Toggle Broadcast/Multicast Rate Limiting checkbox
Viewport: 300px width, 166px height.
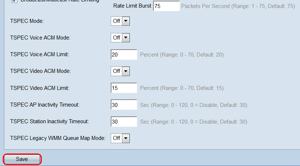[15, 1]
